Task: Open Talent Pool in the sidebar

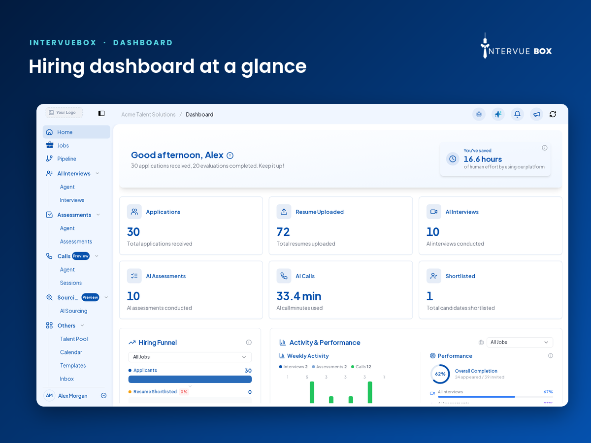Action: tap(74, 339)
